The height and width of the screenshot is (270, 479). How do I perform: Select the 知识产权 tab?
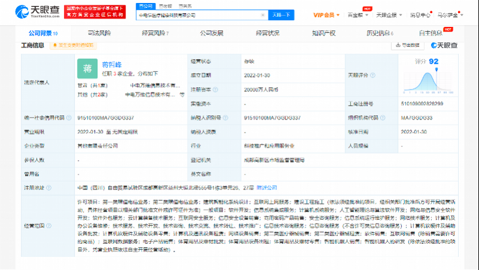click(x=324, y=33)
